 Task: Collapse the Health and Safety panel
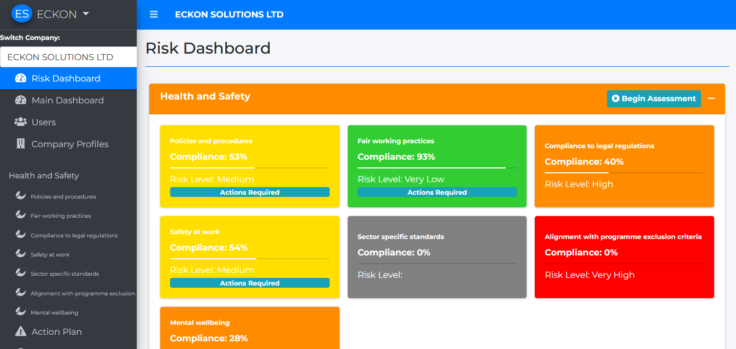[711, 98]
